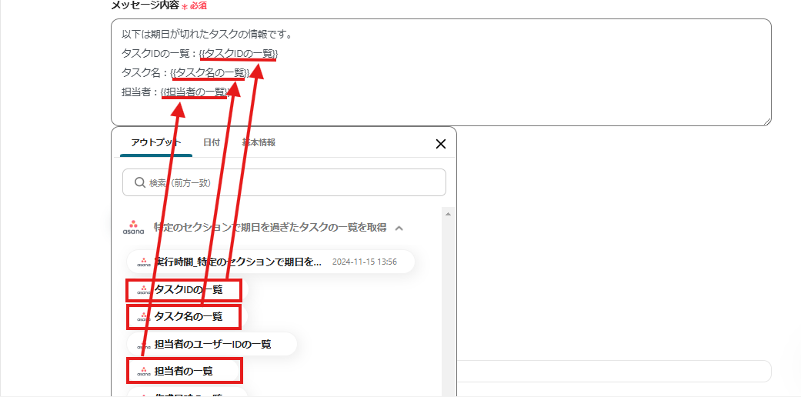Click the {{担当者の一覧}} variable in message
Viewport: 801px width, 397px height.
pos(195,92)
